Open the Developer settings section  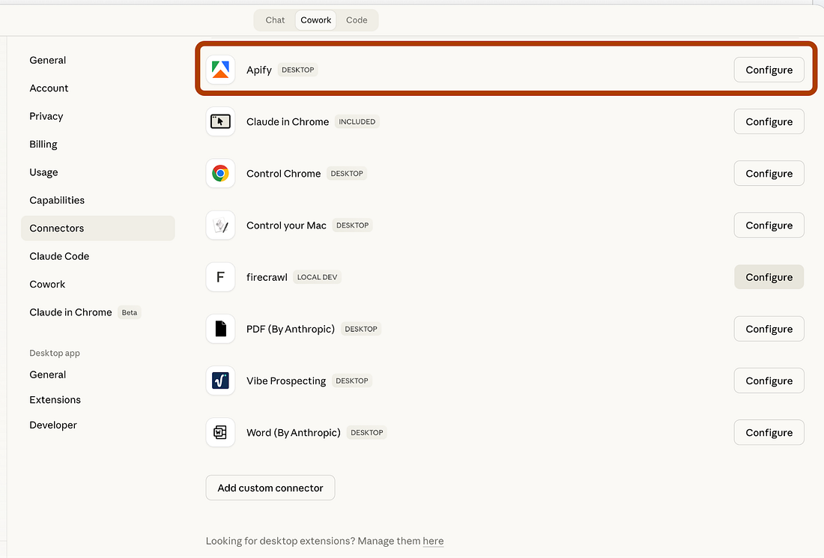click(52, 425)
